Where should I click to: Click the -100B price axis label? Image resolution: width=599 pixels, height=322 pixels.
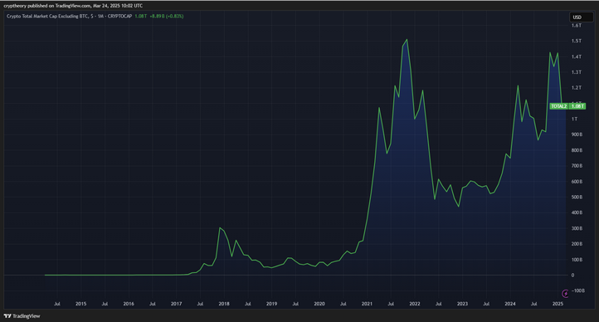coord(578,290)
